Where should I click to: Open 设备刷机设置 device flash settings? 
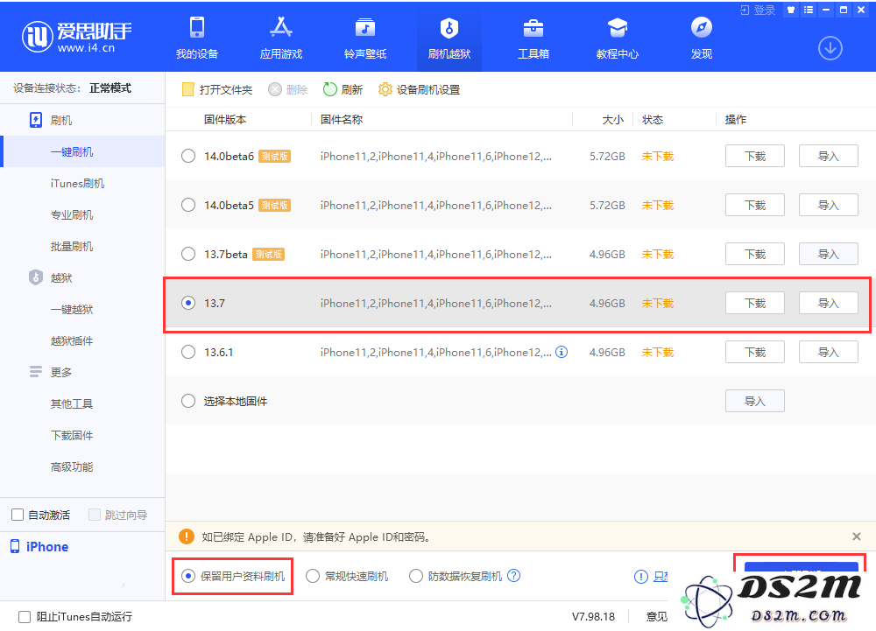[419, 89]
